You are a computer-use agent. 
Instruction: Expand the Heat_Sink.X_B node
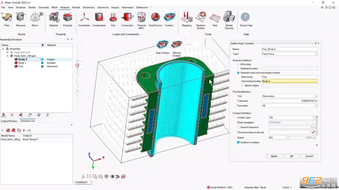coord(8,52)
